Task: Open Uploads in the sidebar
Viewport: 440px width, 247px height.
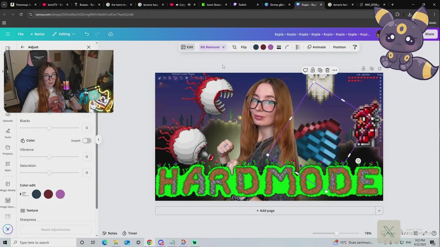Action: [8, 117]
